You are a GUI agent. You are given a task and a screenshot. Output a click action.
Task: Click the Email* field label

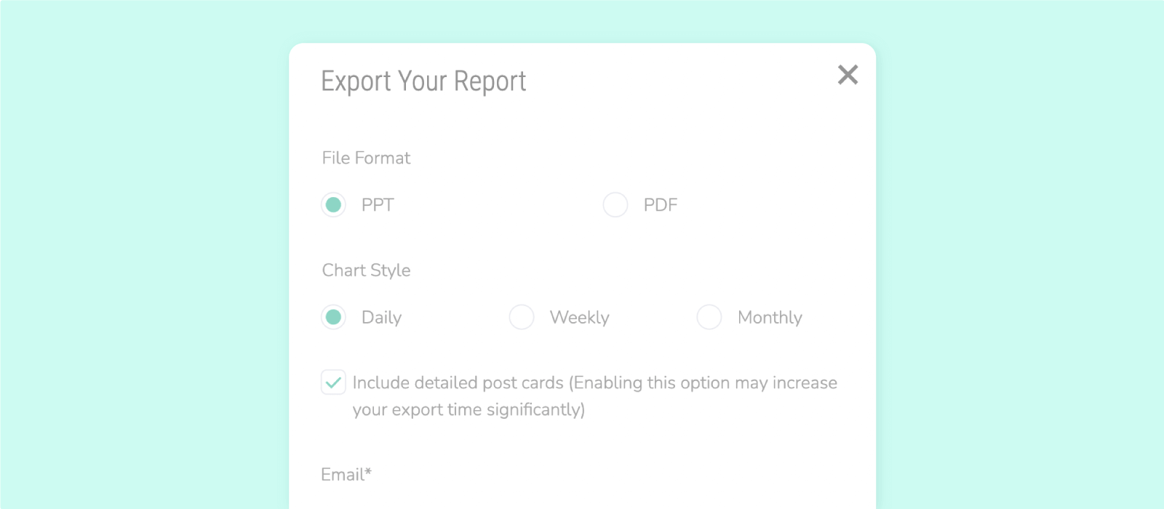click(x=346, y=475)
